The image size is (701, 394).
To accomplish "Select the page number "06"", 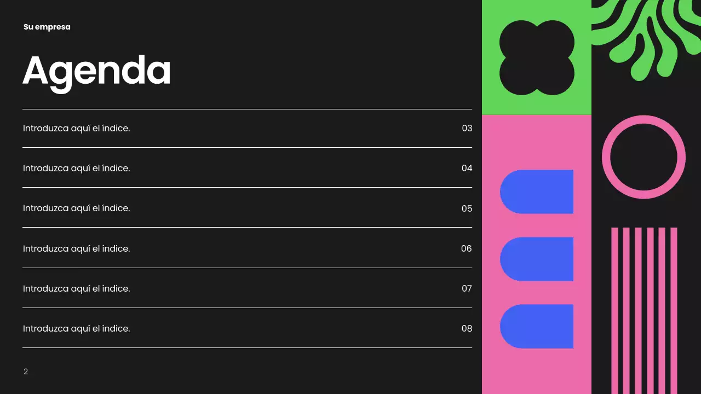I will pos(466,248).
